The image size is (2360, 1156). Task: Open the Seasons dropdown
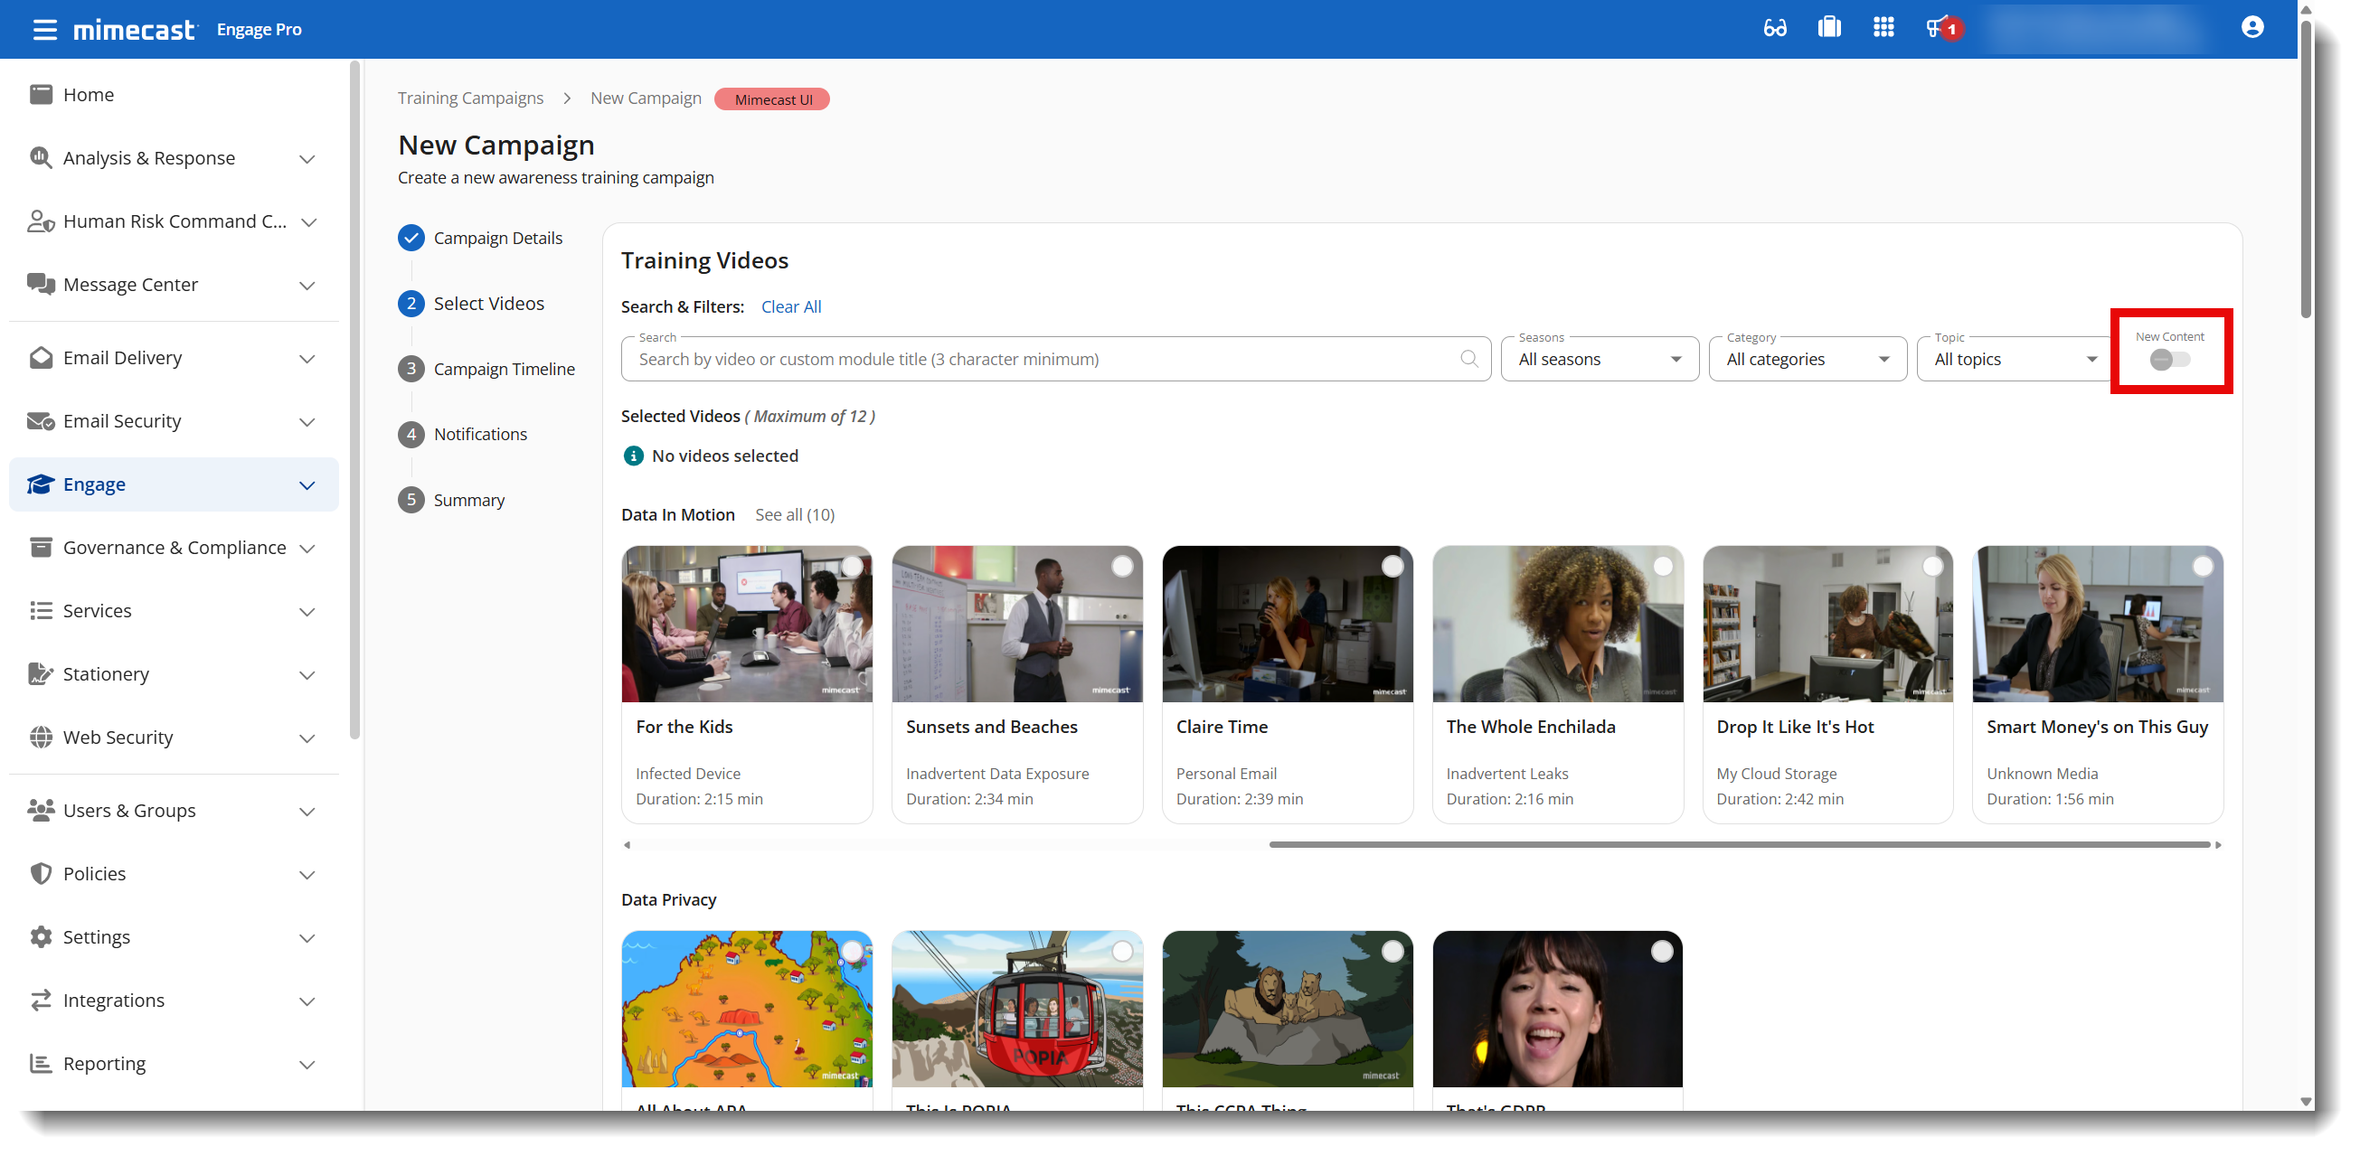(1599, 359)
